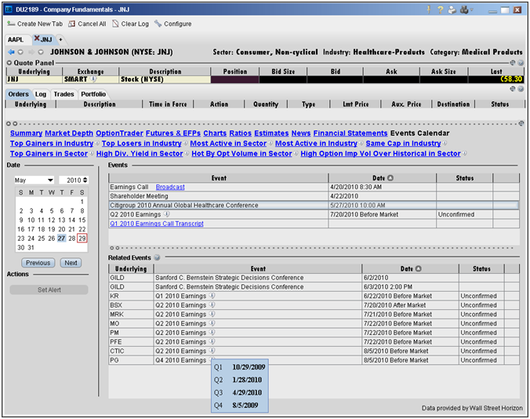530x419 pixels.
Task: Open the Financial Statements link
Action: (350, 133)
